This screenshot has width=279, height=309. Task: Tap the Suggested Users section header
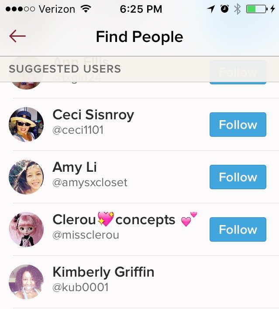pyautogui.click(x=65, y=69)
